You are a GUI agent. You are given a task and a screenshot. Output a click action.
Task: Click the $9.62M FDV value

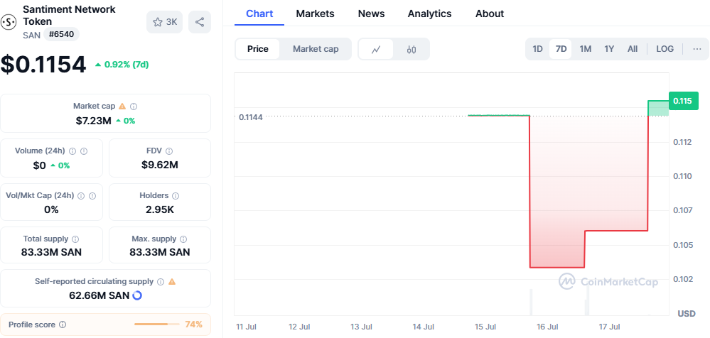click(x=160, y=165)
